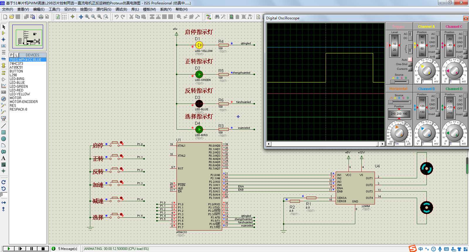Open the 调试(B) menu
The width and height of the screenshot is (469, 252).
point(121,9)
